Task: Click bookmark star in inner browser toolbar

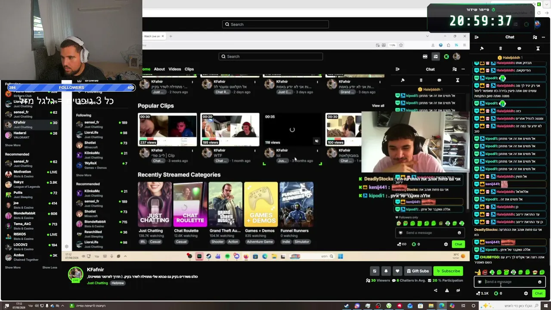Action: click(x=400, y=45)
